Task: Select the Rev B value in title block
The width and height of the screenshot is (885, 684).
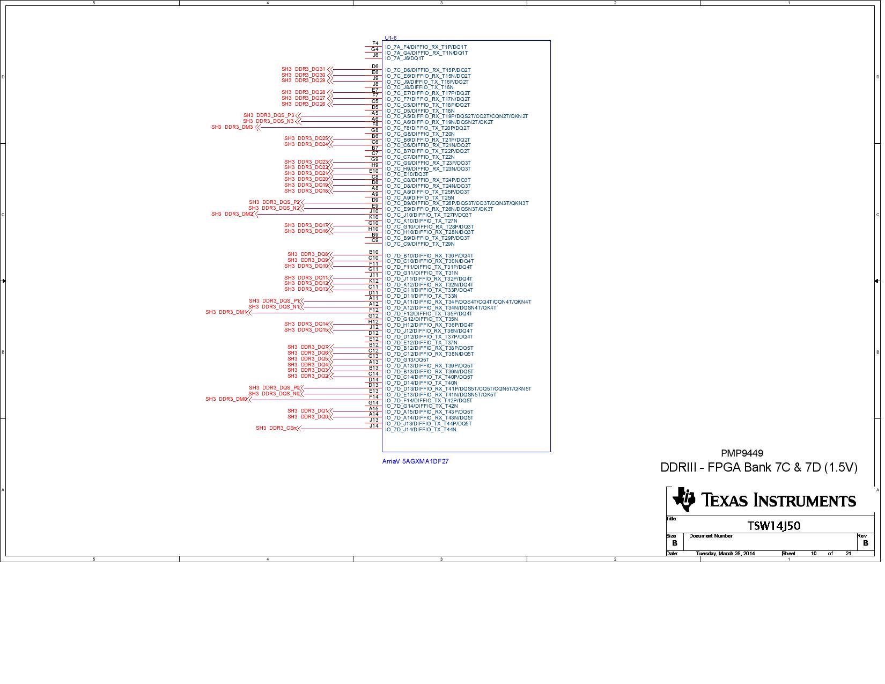Action: pyautogui.click(x=865, y=542)
